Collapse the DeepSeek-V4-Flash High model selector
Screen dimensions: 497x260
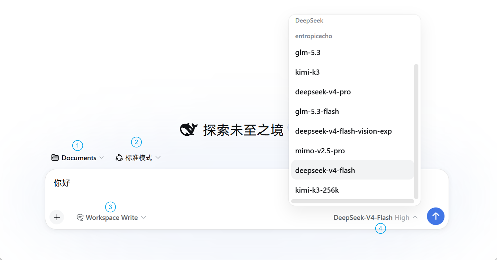click(376, 218)
